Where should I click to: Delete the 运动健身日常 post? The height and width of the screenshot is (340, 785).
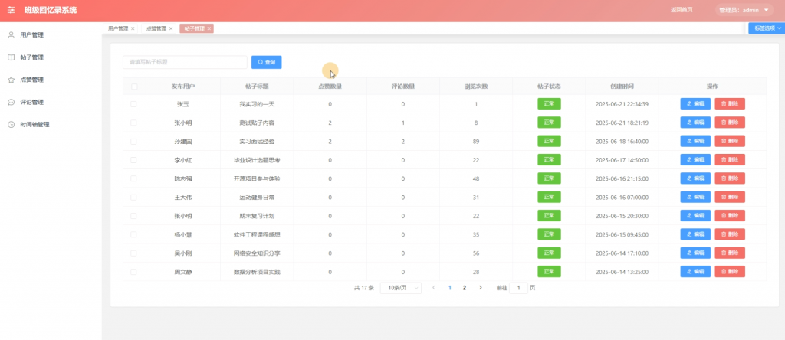coord(730,197)
